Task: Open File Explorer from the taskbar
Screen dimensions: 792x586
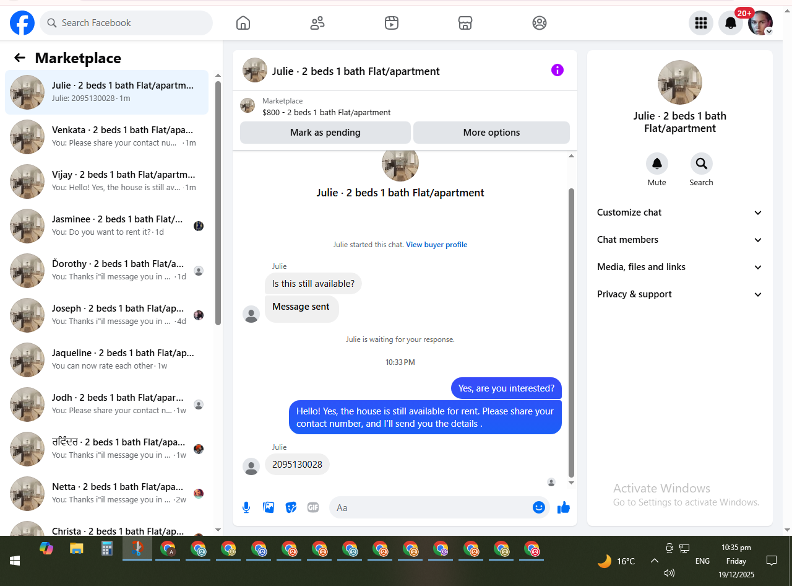Action: (x=76, y=548)
